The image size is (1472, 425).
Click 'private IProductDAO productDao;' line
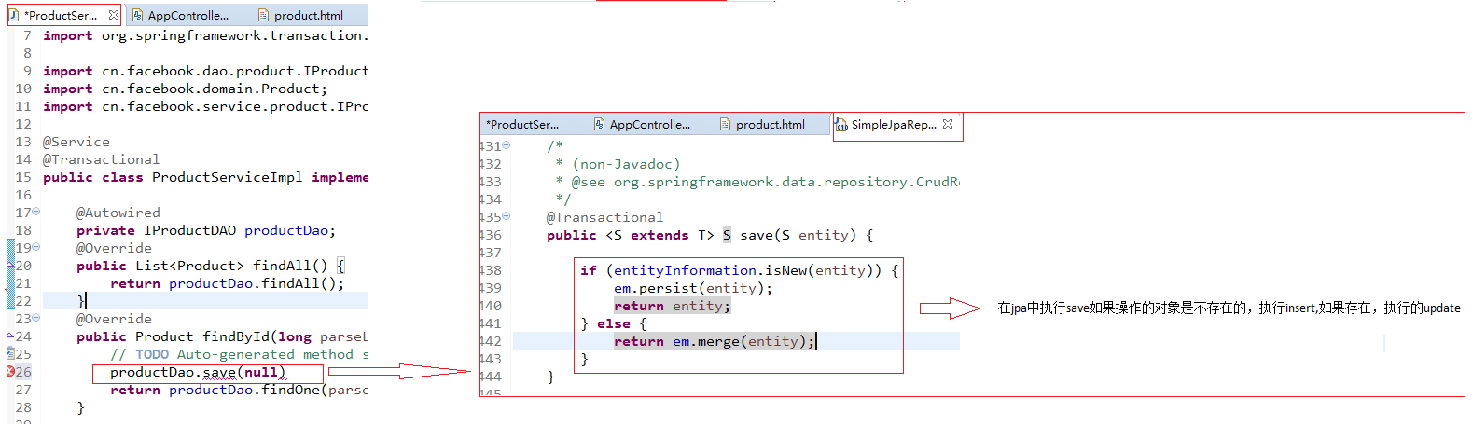coord(206,230)
